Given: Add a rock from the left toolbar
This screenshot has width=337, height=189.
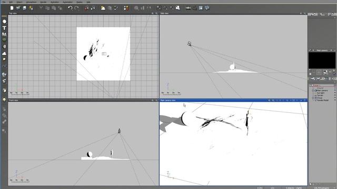Looking at the screenshot, I should (x=4, y=47).
